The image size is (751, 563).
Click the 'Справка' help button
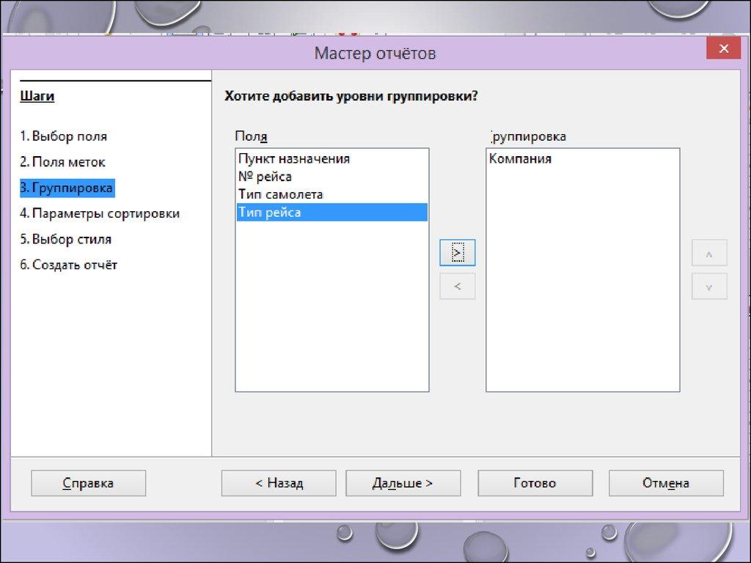tap(88, 483)
